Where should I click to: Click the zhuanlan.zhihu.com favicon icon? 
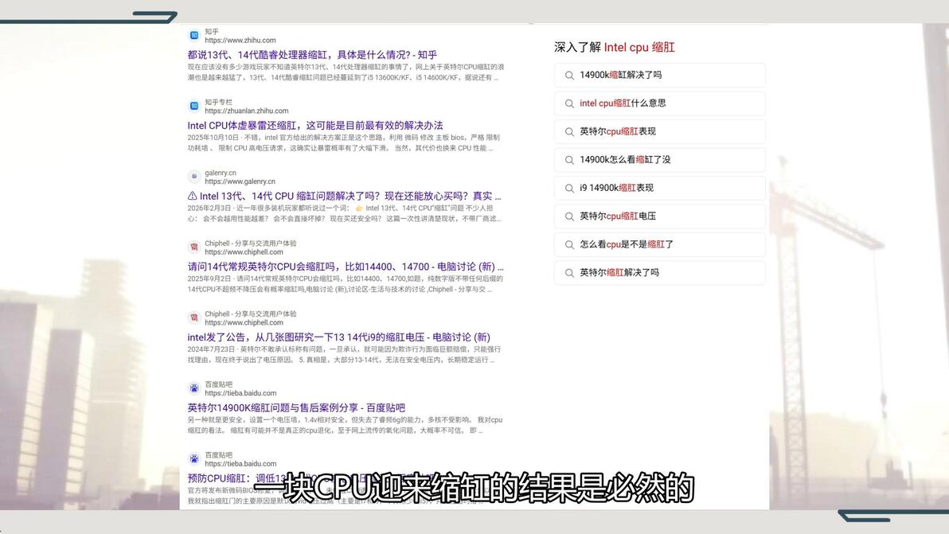(193, 107)
